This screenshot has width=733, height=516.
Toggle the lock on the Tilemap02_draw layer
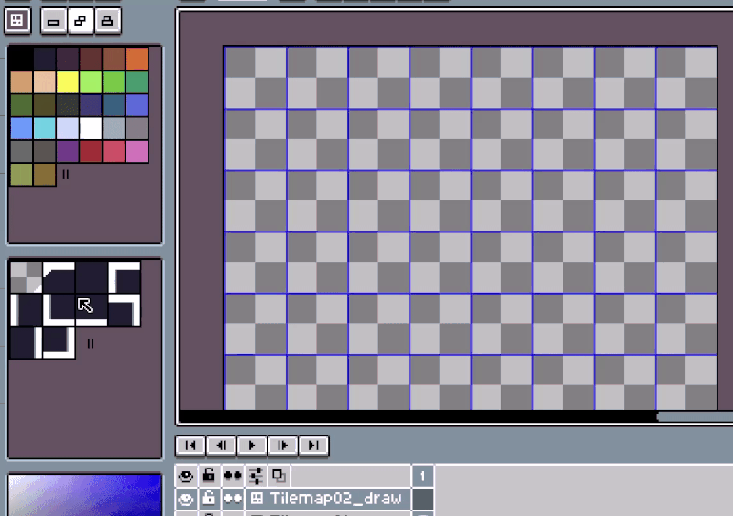click(210, 499)
